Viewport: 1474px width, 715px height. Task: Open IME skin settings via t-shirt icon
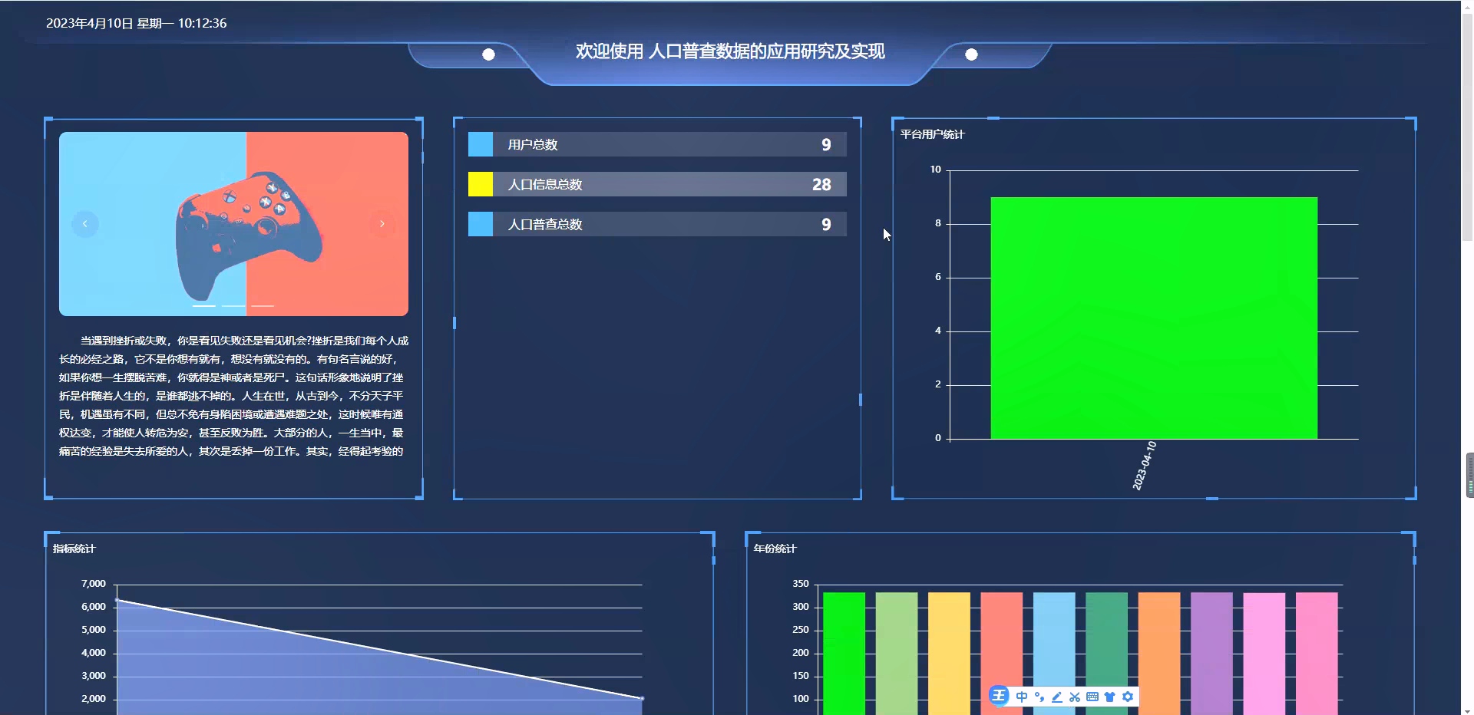pyautogui.click(x=1110, y=697)
